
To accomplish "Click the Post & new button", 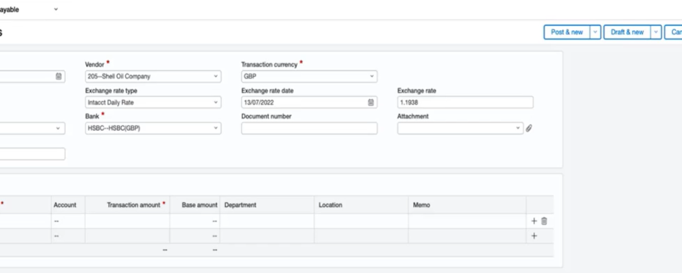I will (567, 32).
